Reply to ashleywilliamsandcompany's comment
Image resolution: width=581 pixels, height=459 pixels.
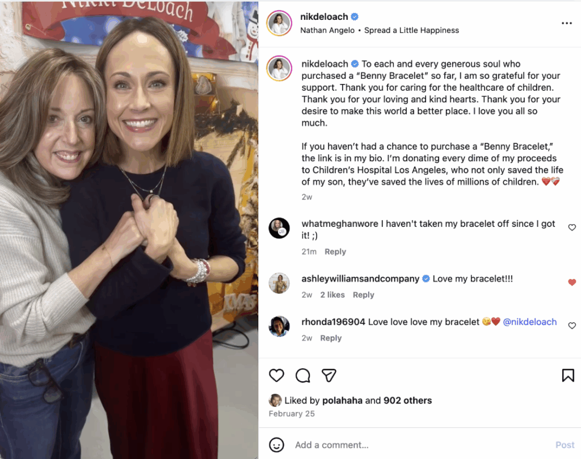coord(363,295)
